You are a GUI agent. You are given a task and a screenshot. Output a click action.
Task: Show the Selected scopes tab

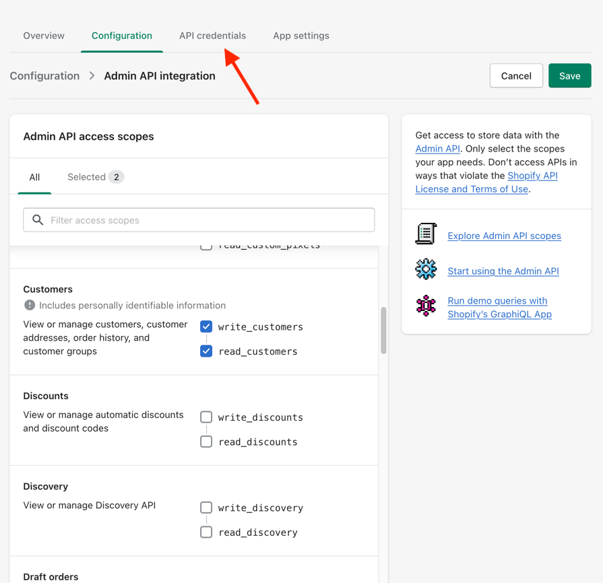(96, 177)
